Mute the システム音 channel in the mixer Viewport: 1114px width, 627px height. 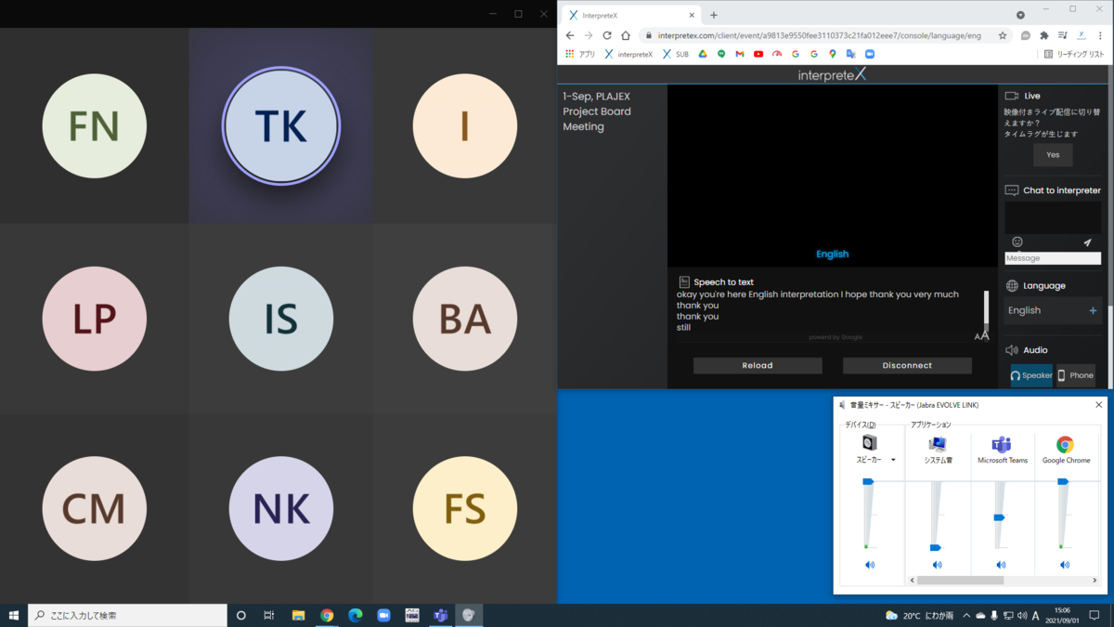(x=937, y=564)
